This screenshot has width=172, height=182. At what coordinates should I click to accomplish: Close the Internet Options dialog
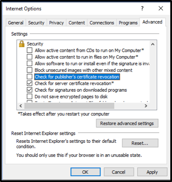[161, 8]
